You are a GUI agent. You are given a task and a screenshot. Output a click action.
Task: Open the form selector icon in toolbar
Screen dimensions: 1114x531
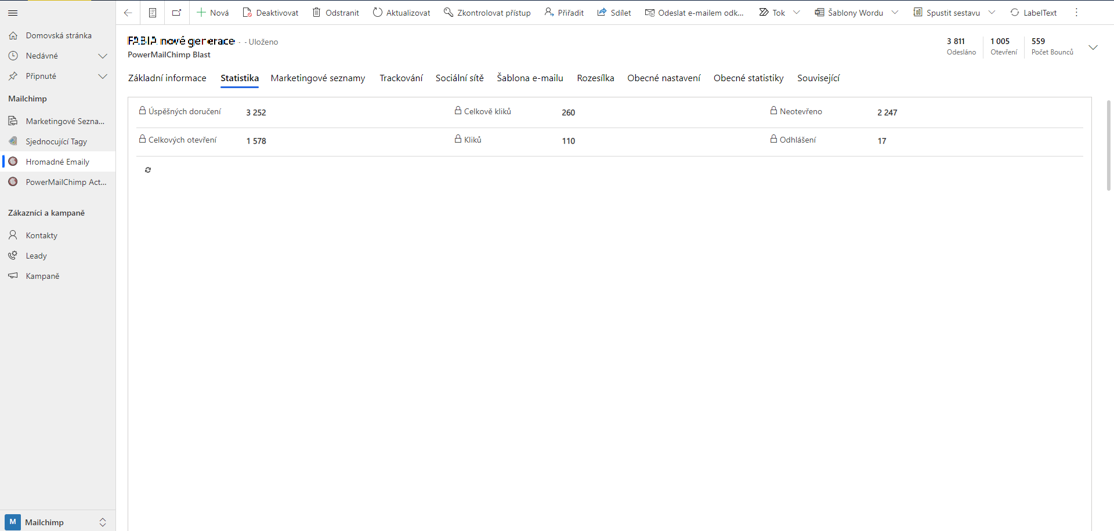153,13
